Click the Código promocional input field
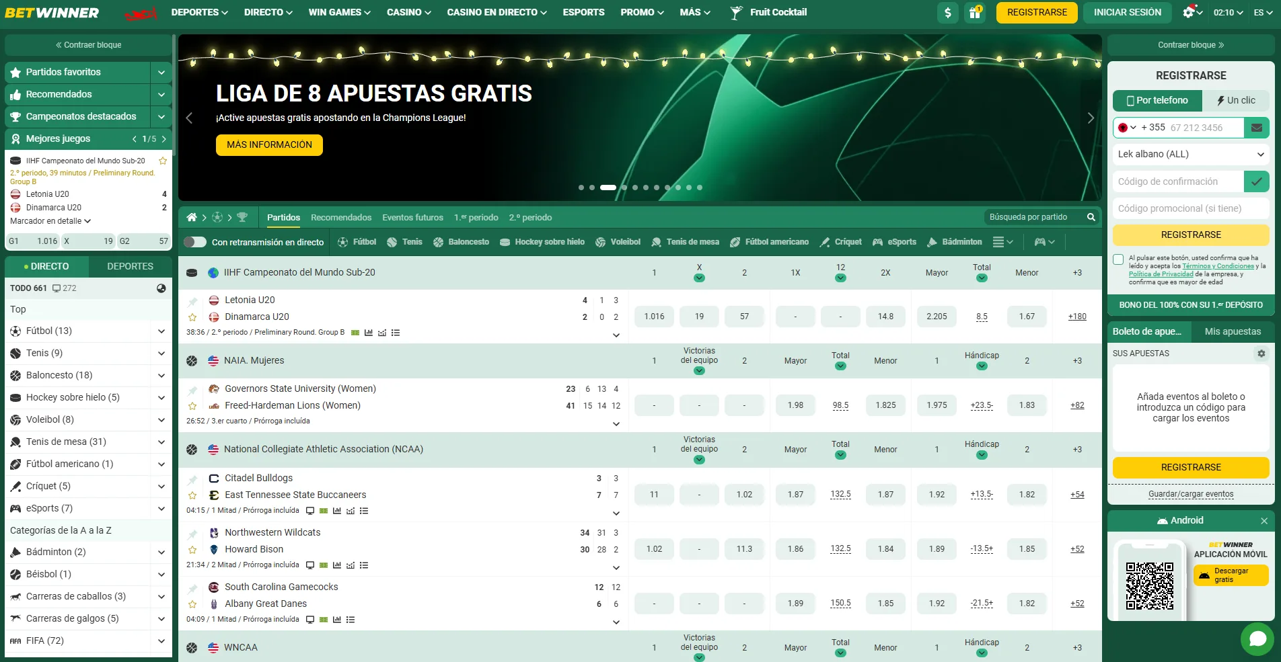 1191,208
